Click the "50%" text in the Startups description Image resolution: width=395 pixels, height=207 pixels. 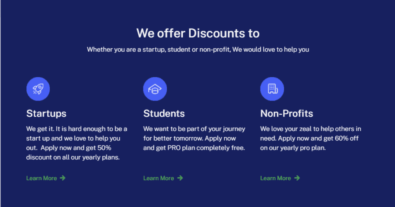tap(104, 148)
